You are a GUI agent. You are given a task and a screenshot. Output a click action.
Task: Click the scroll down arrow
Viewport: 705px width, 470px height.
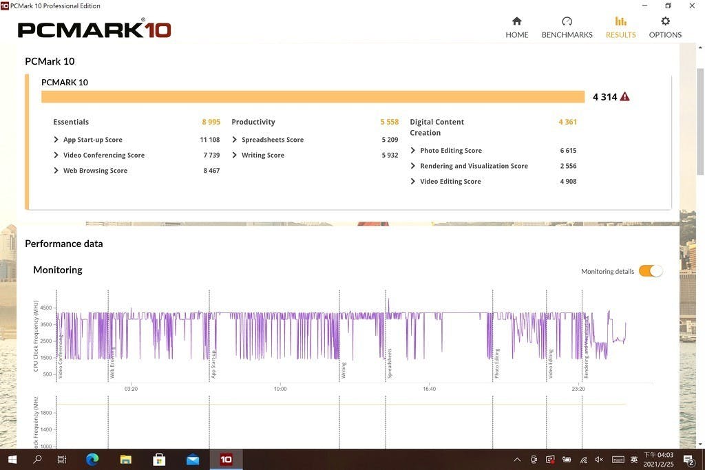(700, 444)
